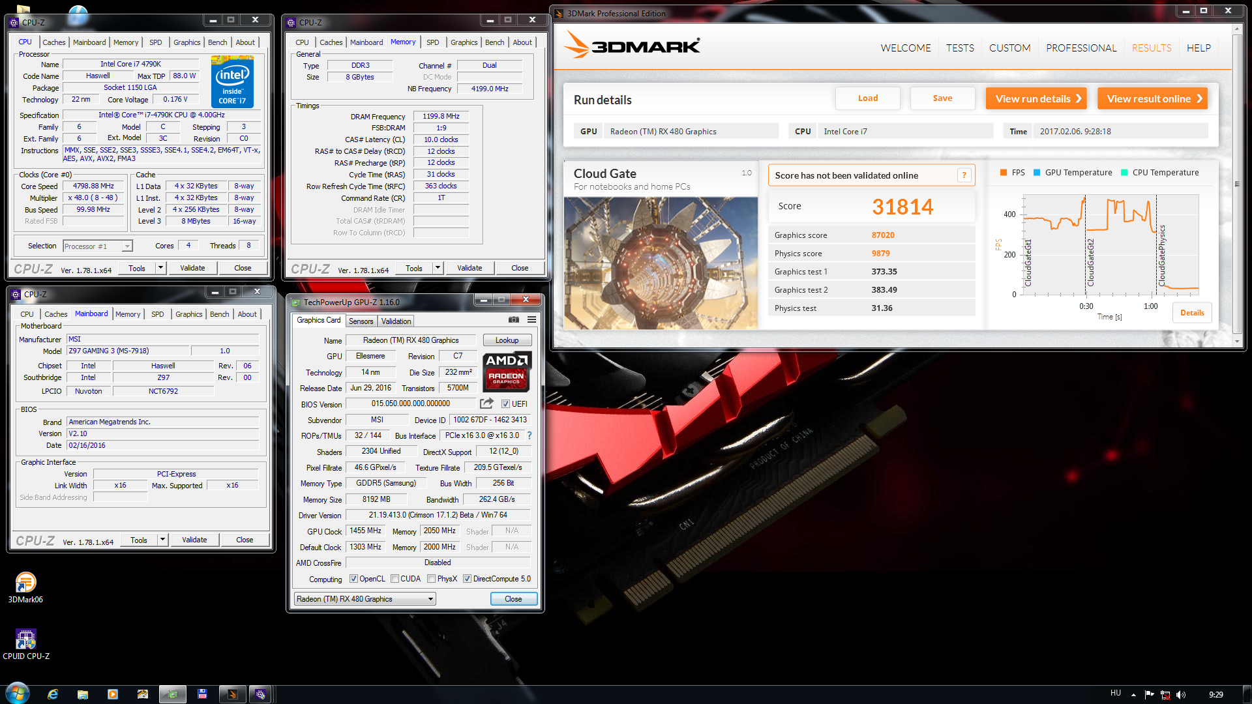The width and height of the screenshot is (1252, 704).
Task: Click the green CPU Temperature legend swatch
Action: (x=1124, y=173)
